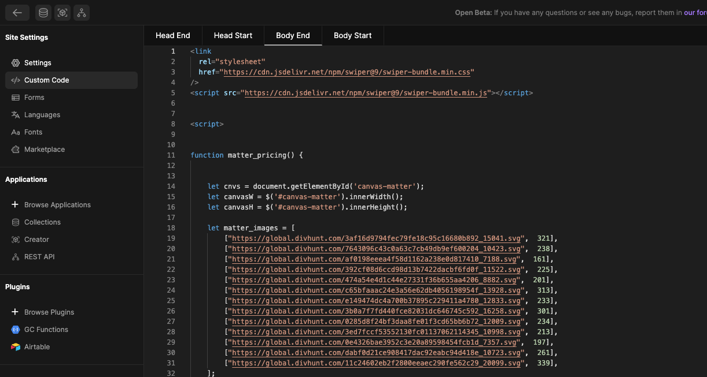Open Marketplace in Site Settings
This screenshot has height=377, width=707.
71,150
